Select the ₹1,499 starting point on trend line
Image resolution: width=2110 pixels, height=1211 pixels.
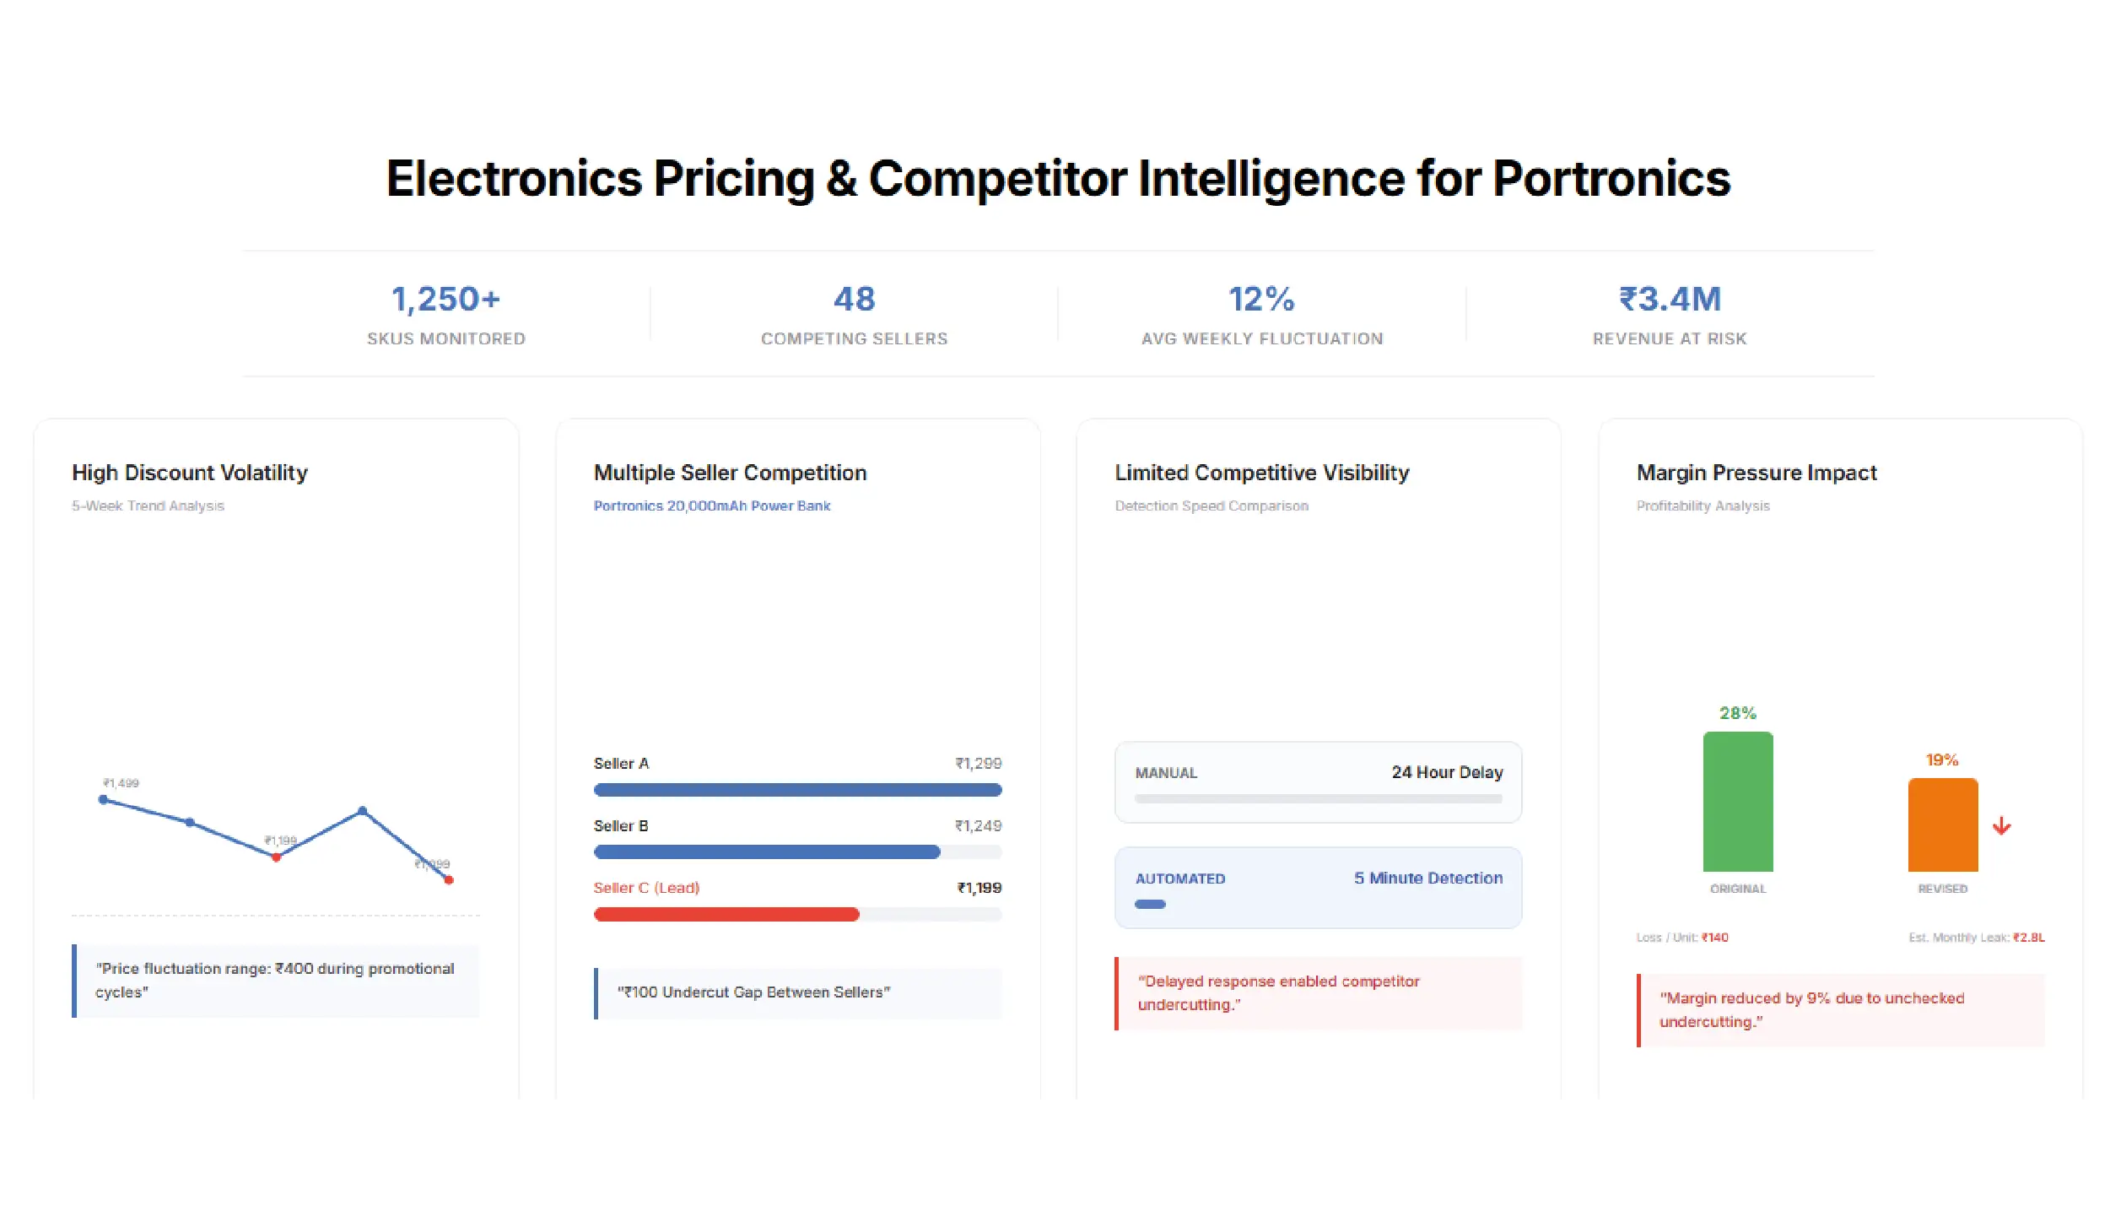pyautogui.click(x=104, y=799)
